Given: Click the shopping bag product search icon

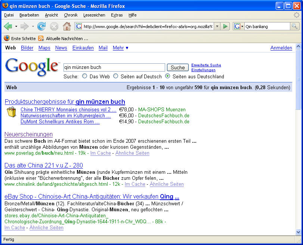Looking at the screenshot, I should click(x=12, y=112).
